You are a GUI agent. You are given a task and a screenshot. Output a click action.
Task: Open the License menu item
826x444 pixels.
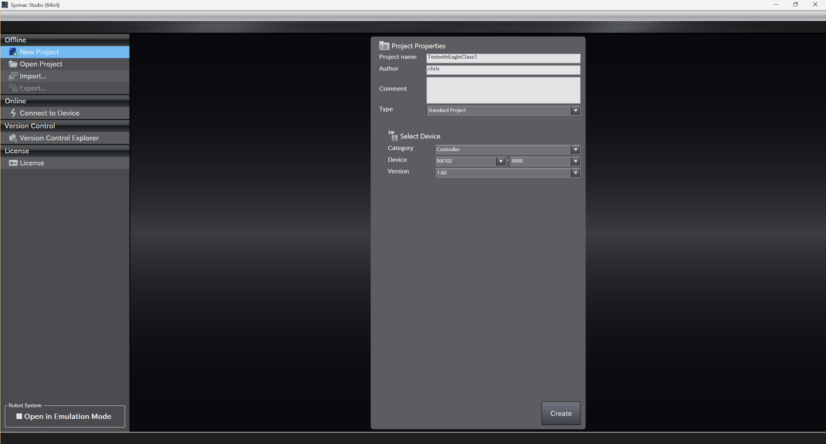click(x=65, y=163)
